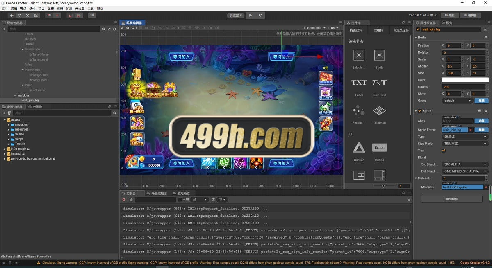Click the 添加组件 button
The width and height of the screenshot is (492, 268).
(x=452, y=199)
